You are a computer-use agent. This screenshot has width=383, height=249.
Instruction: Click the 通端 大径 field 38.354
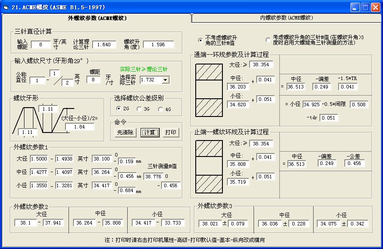(261, 64)
